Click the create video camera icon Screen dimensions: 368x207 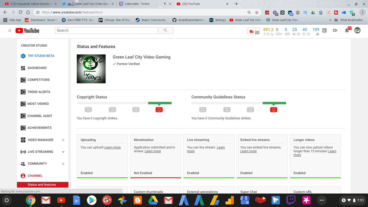click(x=335, y=31)
